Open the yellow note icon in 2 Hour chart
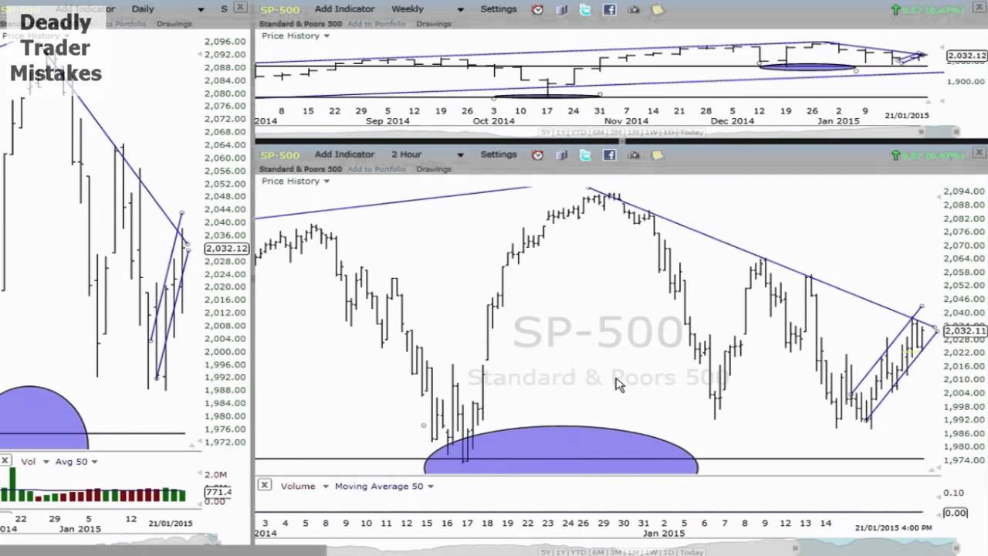The width and height of the screenshot is (988, 556). [x=658, y=155]
